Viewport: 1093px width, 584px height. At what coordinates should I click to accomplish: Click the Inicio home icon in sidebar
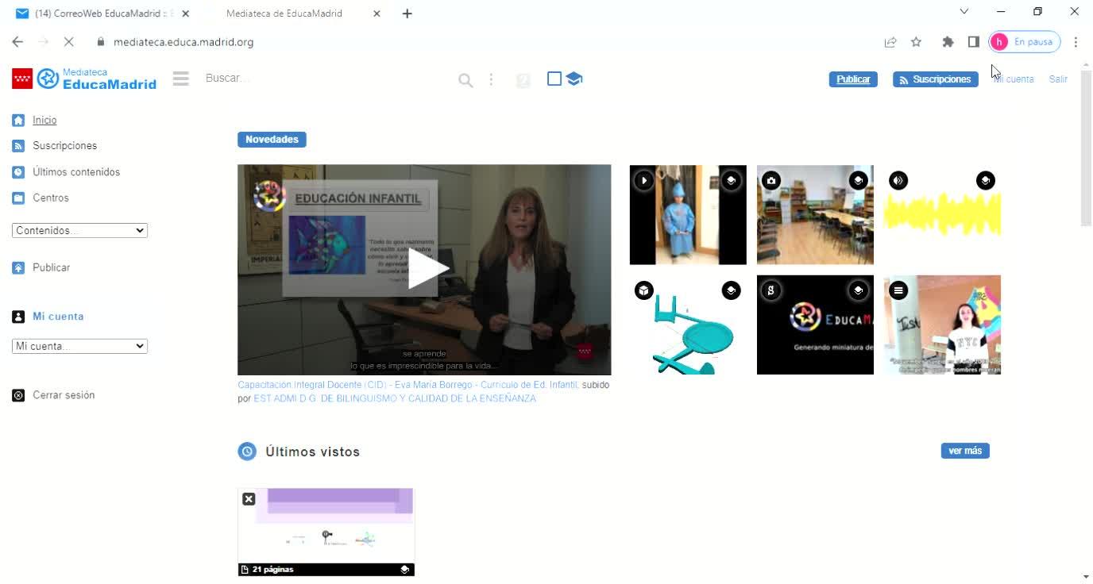coord(18,121)
